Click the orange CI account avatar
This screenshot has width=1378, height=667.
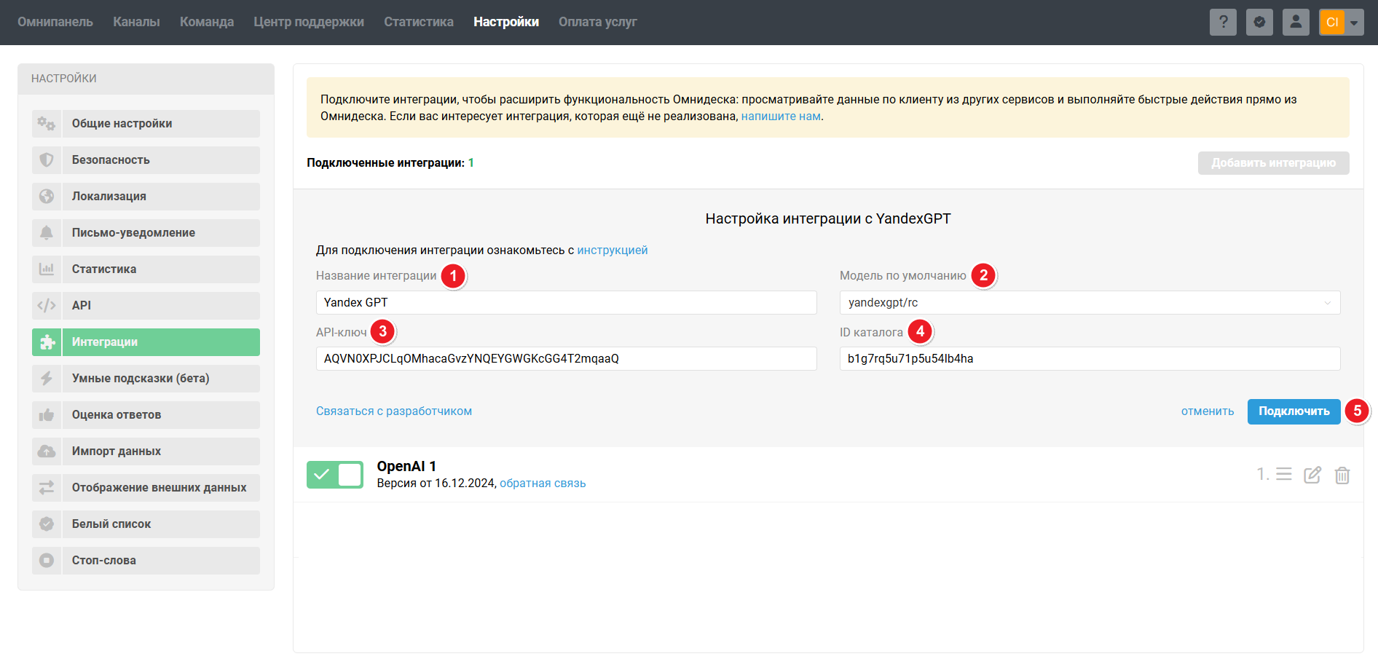coord(1332,22)
